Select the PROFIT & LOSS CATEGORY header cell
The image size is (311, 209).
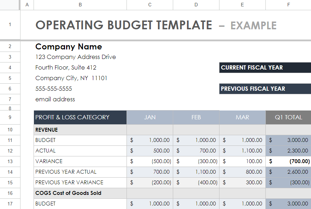(80, 117)
